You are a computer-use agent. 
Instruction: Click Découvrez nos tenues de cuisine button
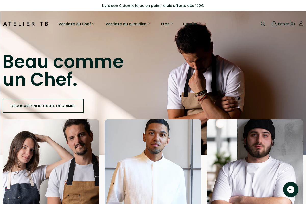pos(43,106)
